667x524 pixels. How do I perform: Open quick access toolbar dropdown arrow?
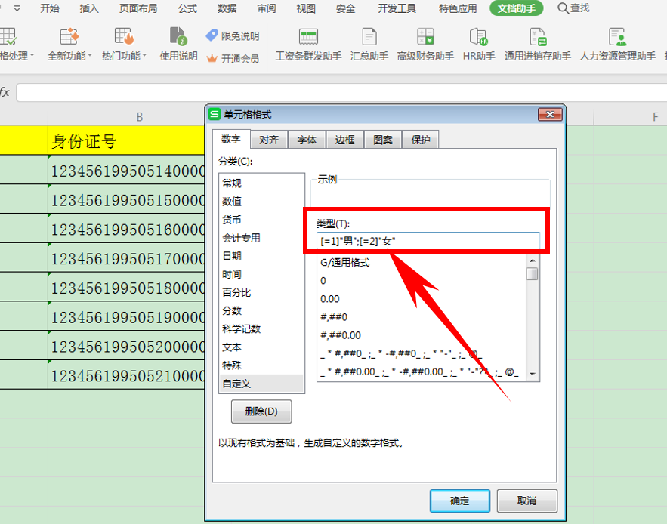tap(17, 8)
